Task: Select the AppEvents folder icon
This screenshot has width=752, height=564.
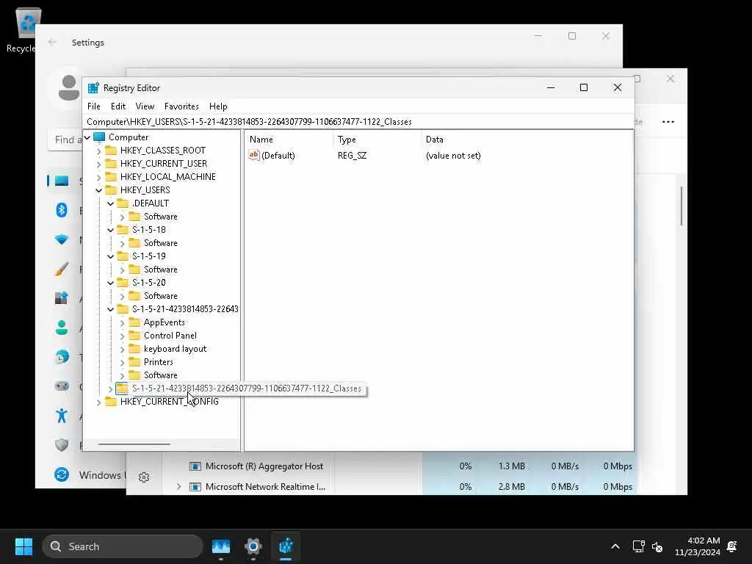Action: (x=135, y=322)
